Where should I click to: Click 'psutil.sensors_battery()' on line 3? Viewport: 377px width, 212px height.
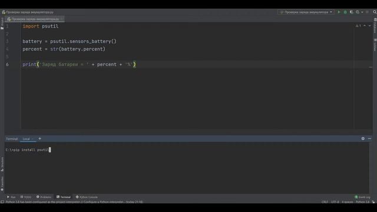point(83,41)
